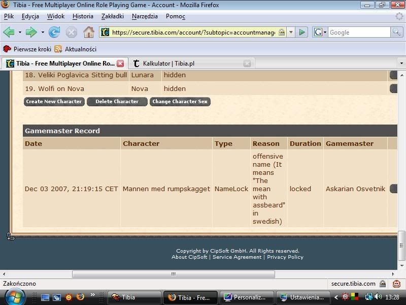The image size is (406, 305).
Task: Open the Windows Start orb
Action: [14, 297]
